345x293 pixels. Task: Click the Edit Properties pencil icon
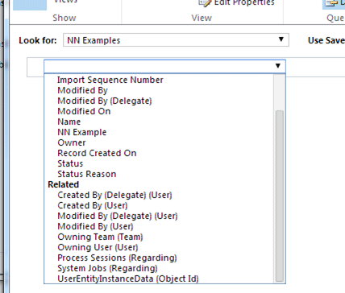pos(205,2)
